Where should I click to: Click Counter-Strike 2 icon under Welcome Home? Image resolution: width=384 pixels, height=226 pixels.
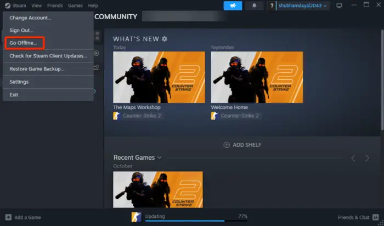point(214,116)
